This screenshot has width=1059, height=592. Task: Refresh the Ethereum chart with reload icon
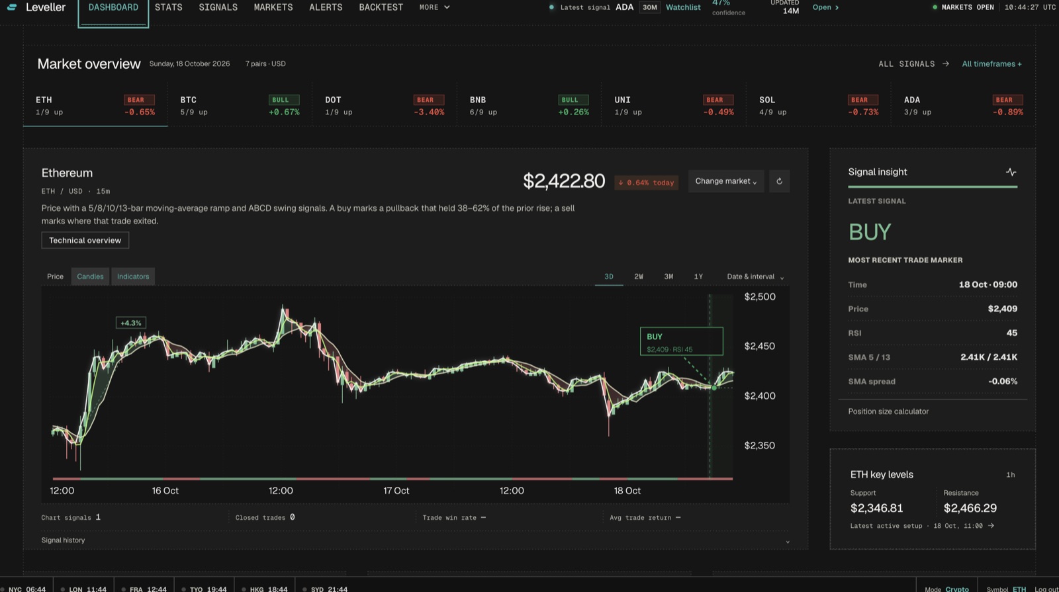click(x=779, y=181)
